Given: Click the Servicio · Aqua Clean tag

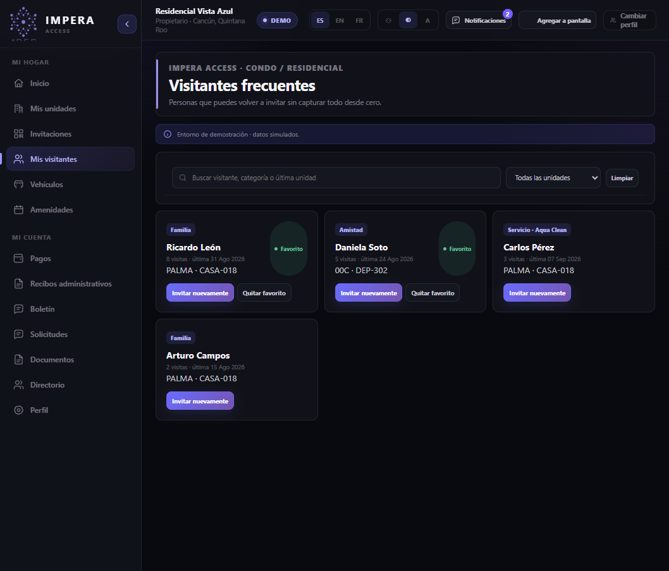Looking at the screenshot, I should 537,230.
